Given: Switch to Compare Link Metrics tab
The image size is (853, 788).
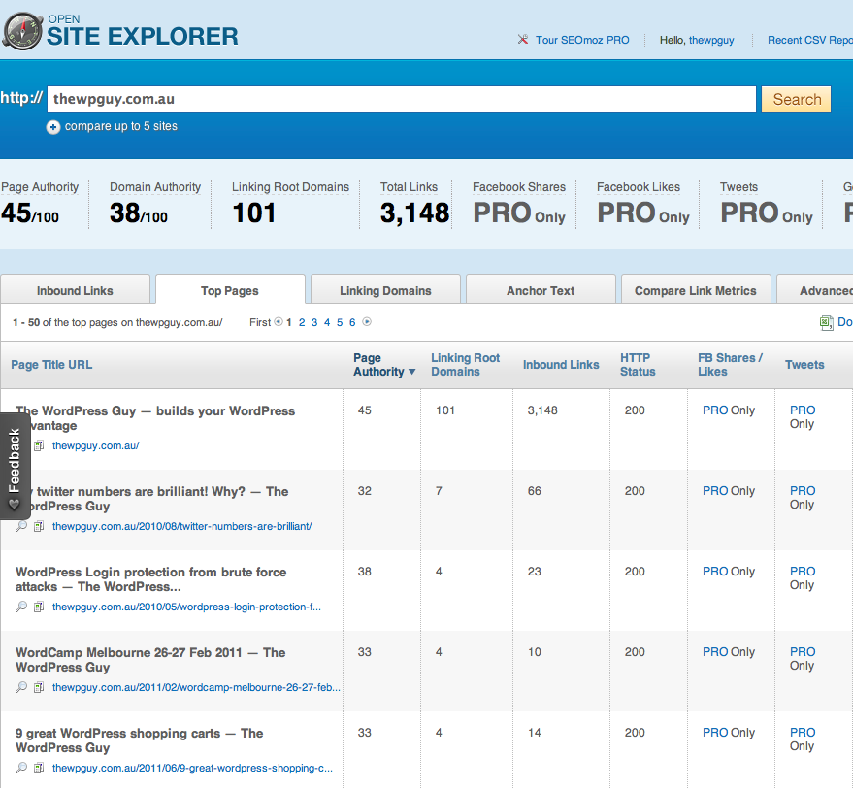Looking at the screenshot, I should [x=696, y=290].
